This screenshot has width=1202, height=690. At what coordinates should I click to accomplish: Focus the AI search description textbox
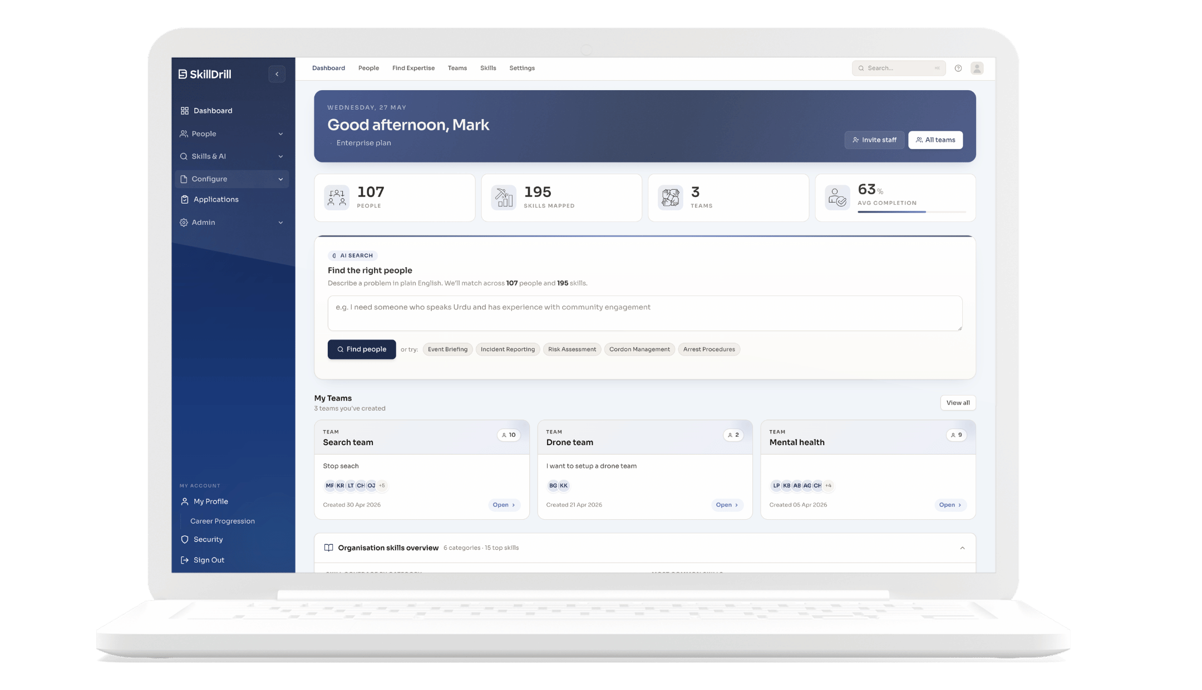pos(645,313)
